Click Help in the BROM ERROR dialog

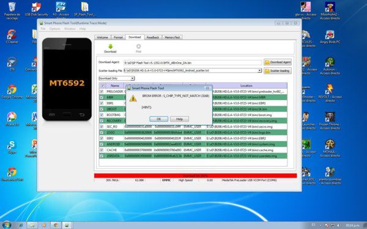(x=179, y=119)
